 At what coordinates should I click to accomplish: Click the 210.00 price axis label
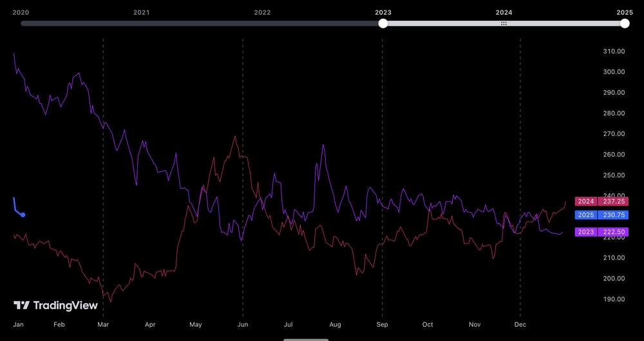[613, 258]
